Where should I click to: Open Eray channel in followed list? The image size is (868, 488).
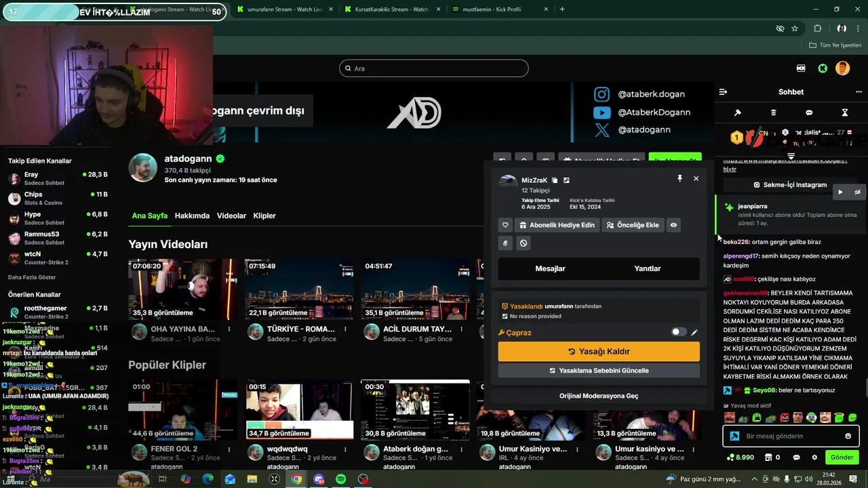coord(58,178)
